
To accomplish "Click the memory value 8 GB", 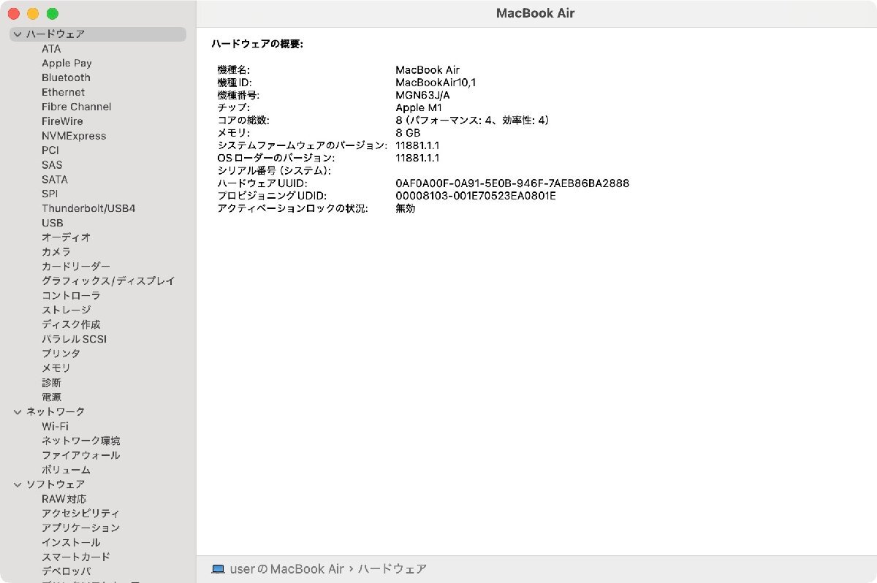I will [x=408, y=133].
